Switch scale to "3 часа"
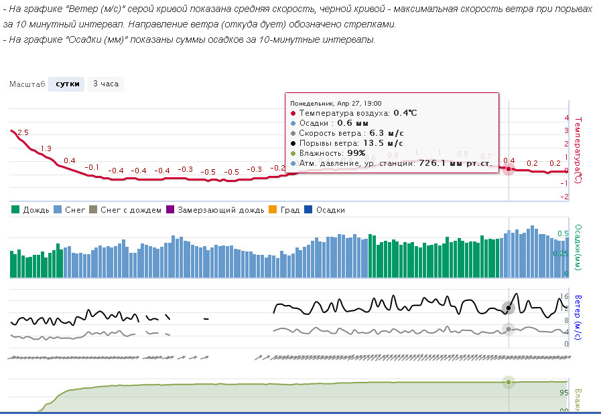Viewport: 601px width, 414px height. [106, 84]
